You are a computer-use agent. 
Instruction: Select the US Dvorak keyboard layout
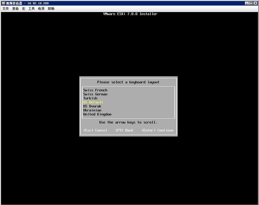pos(92,106)
